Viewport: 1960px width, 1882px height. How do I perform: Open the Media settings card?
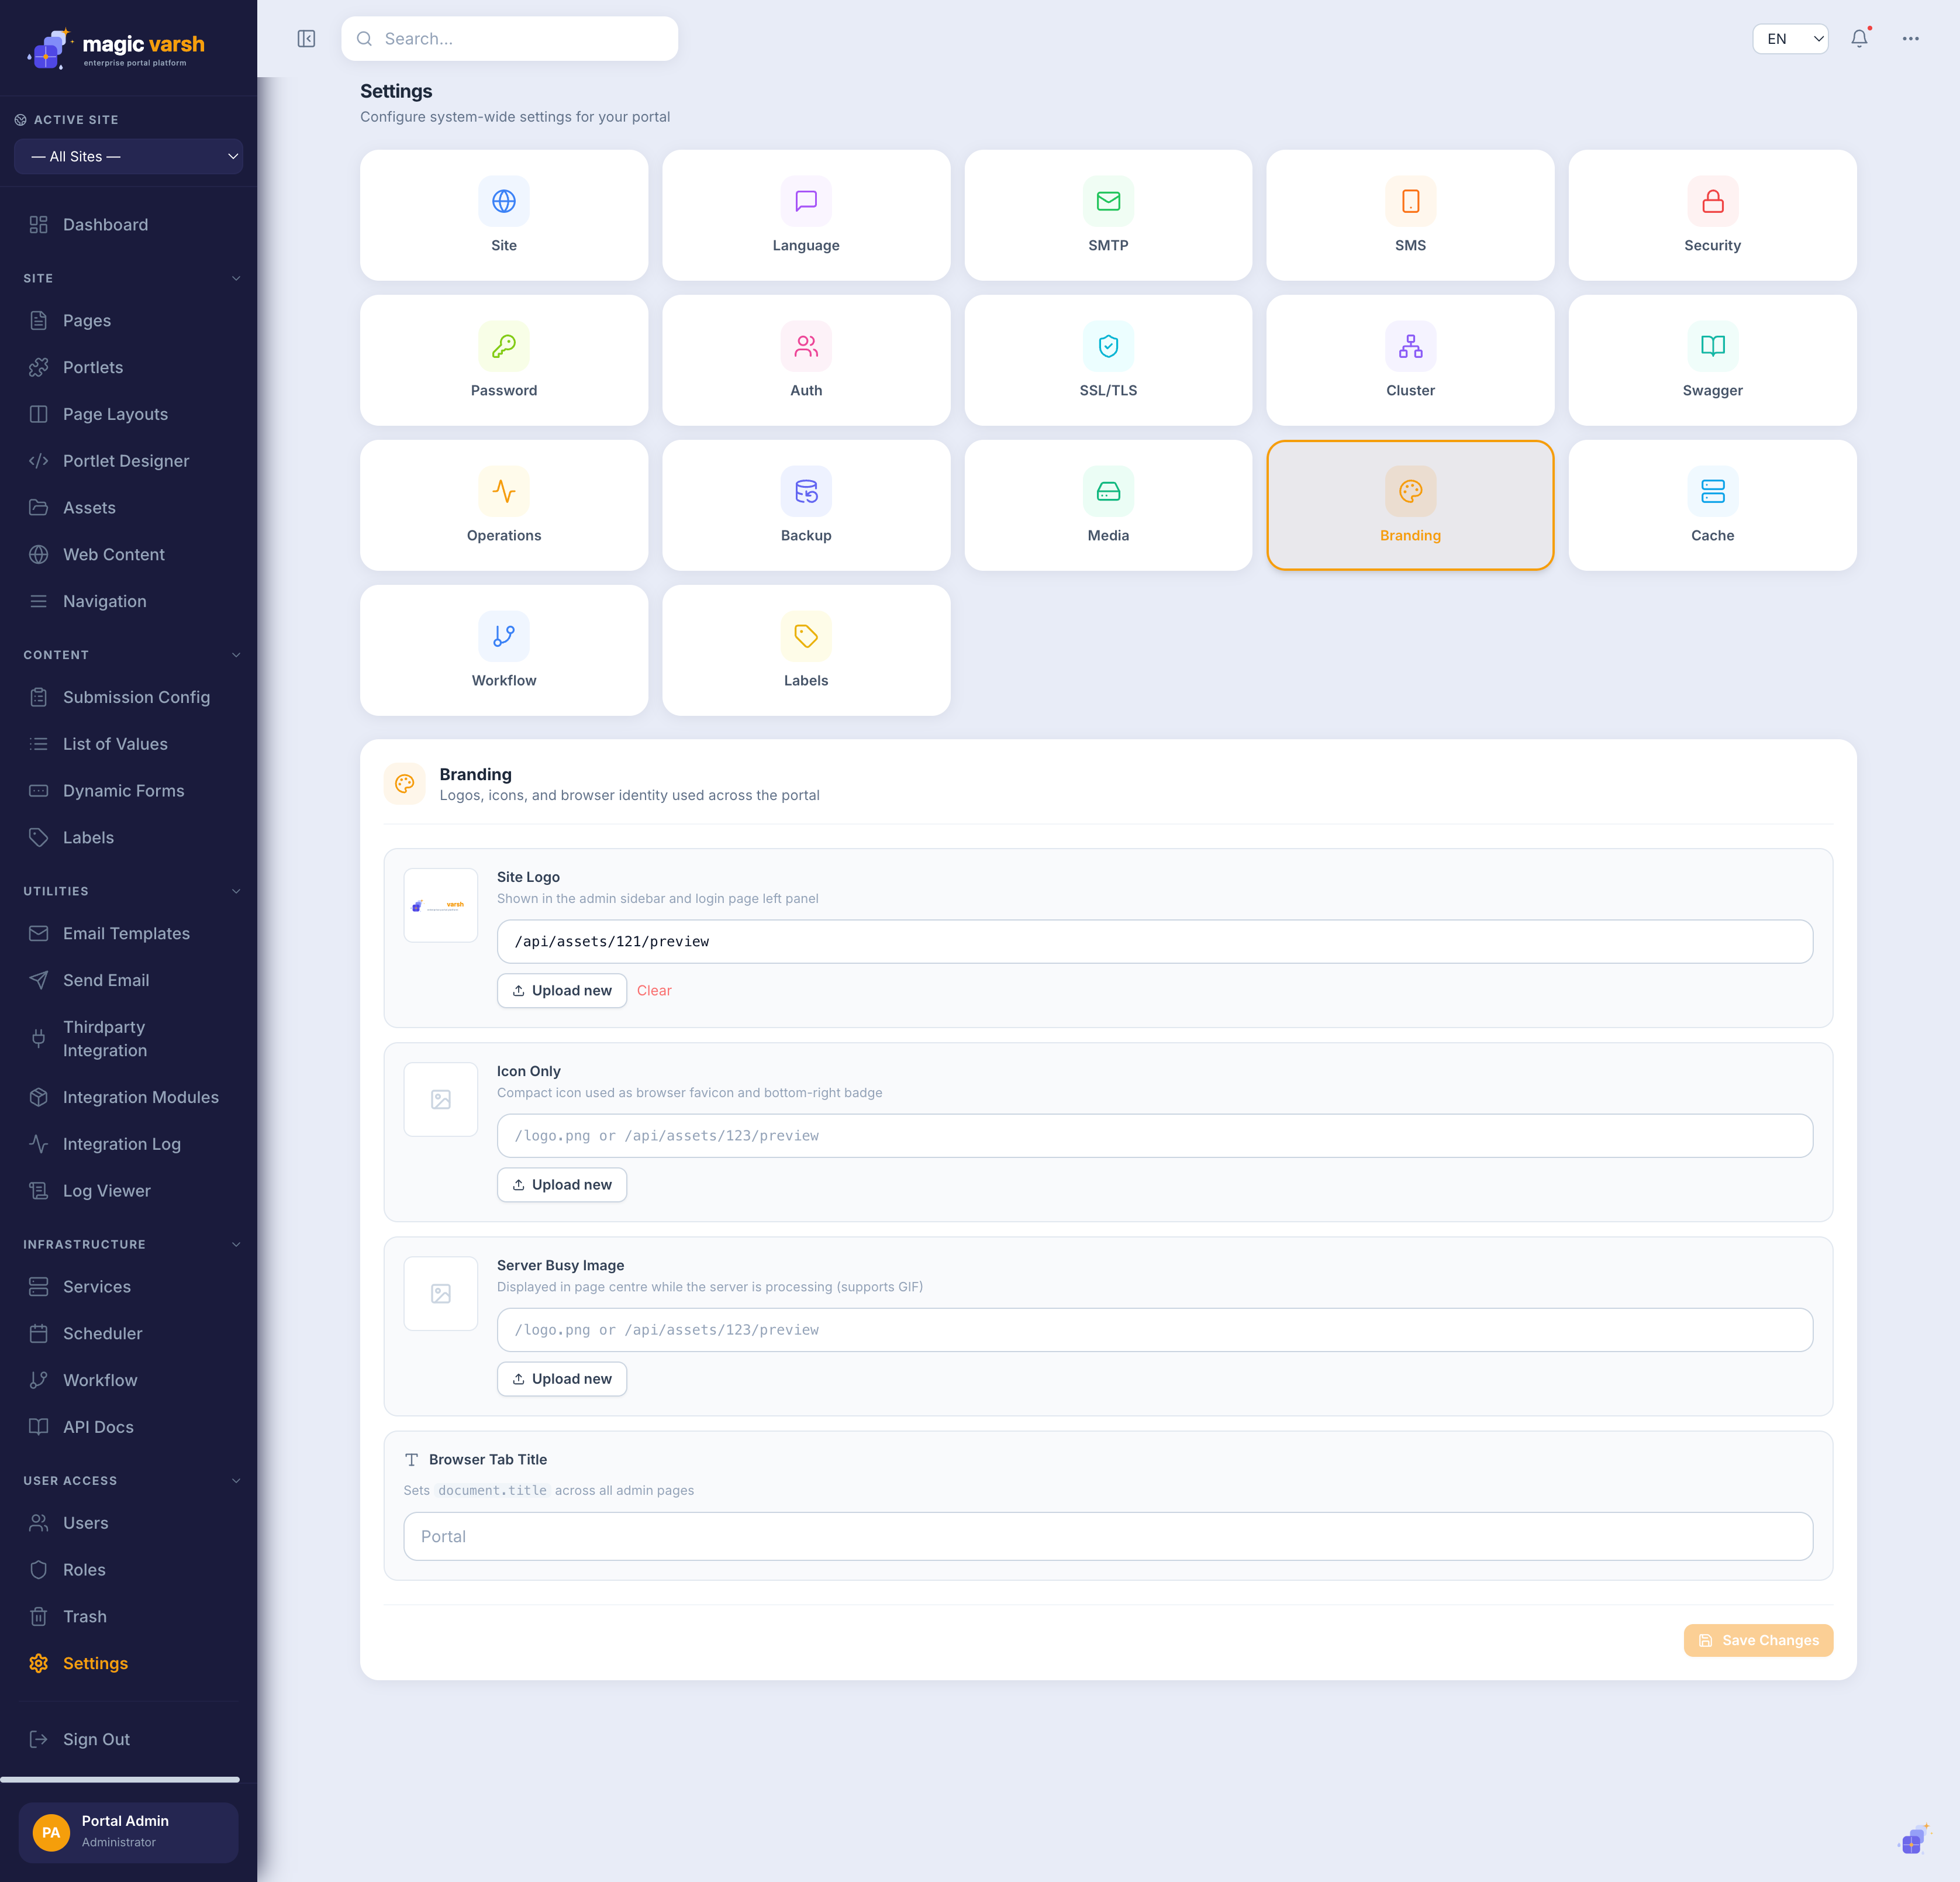[1108, 505]
